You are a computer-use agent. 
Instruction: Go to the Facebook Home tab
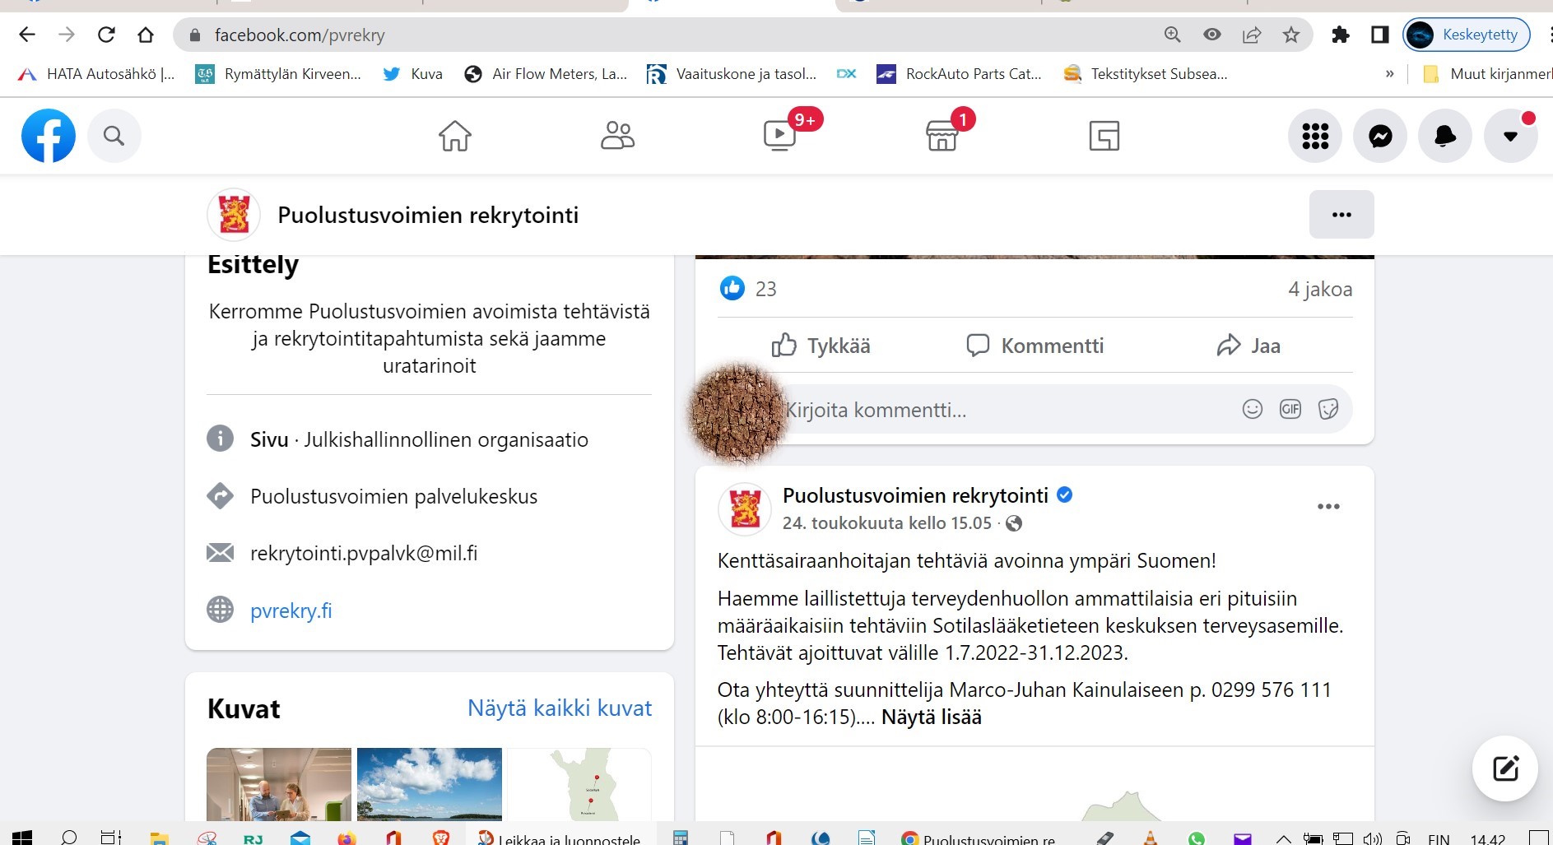pos(454,136)
